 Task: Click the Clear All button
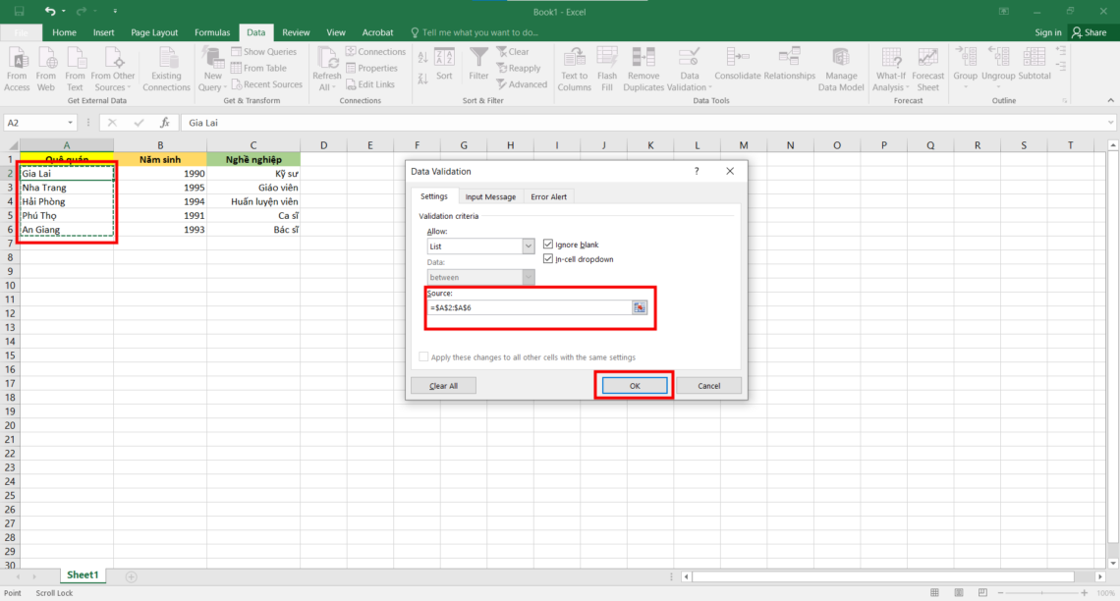(x=443, y=385)
